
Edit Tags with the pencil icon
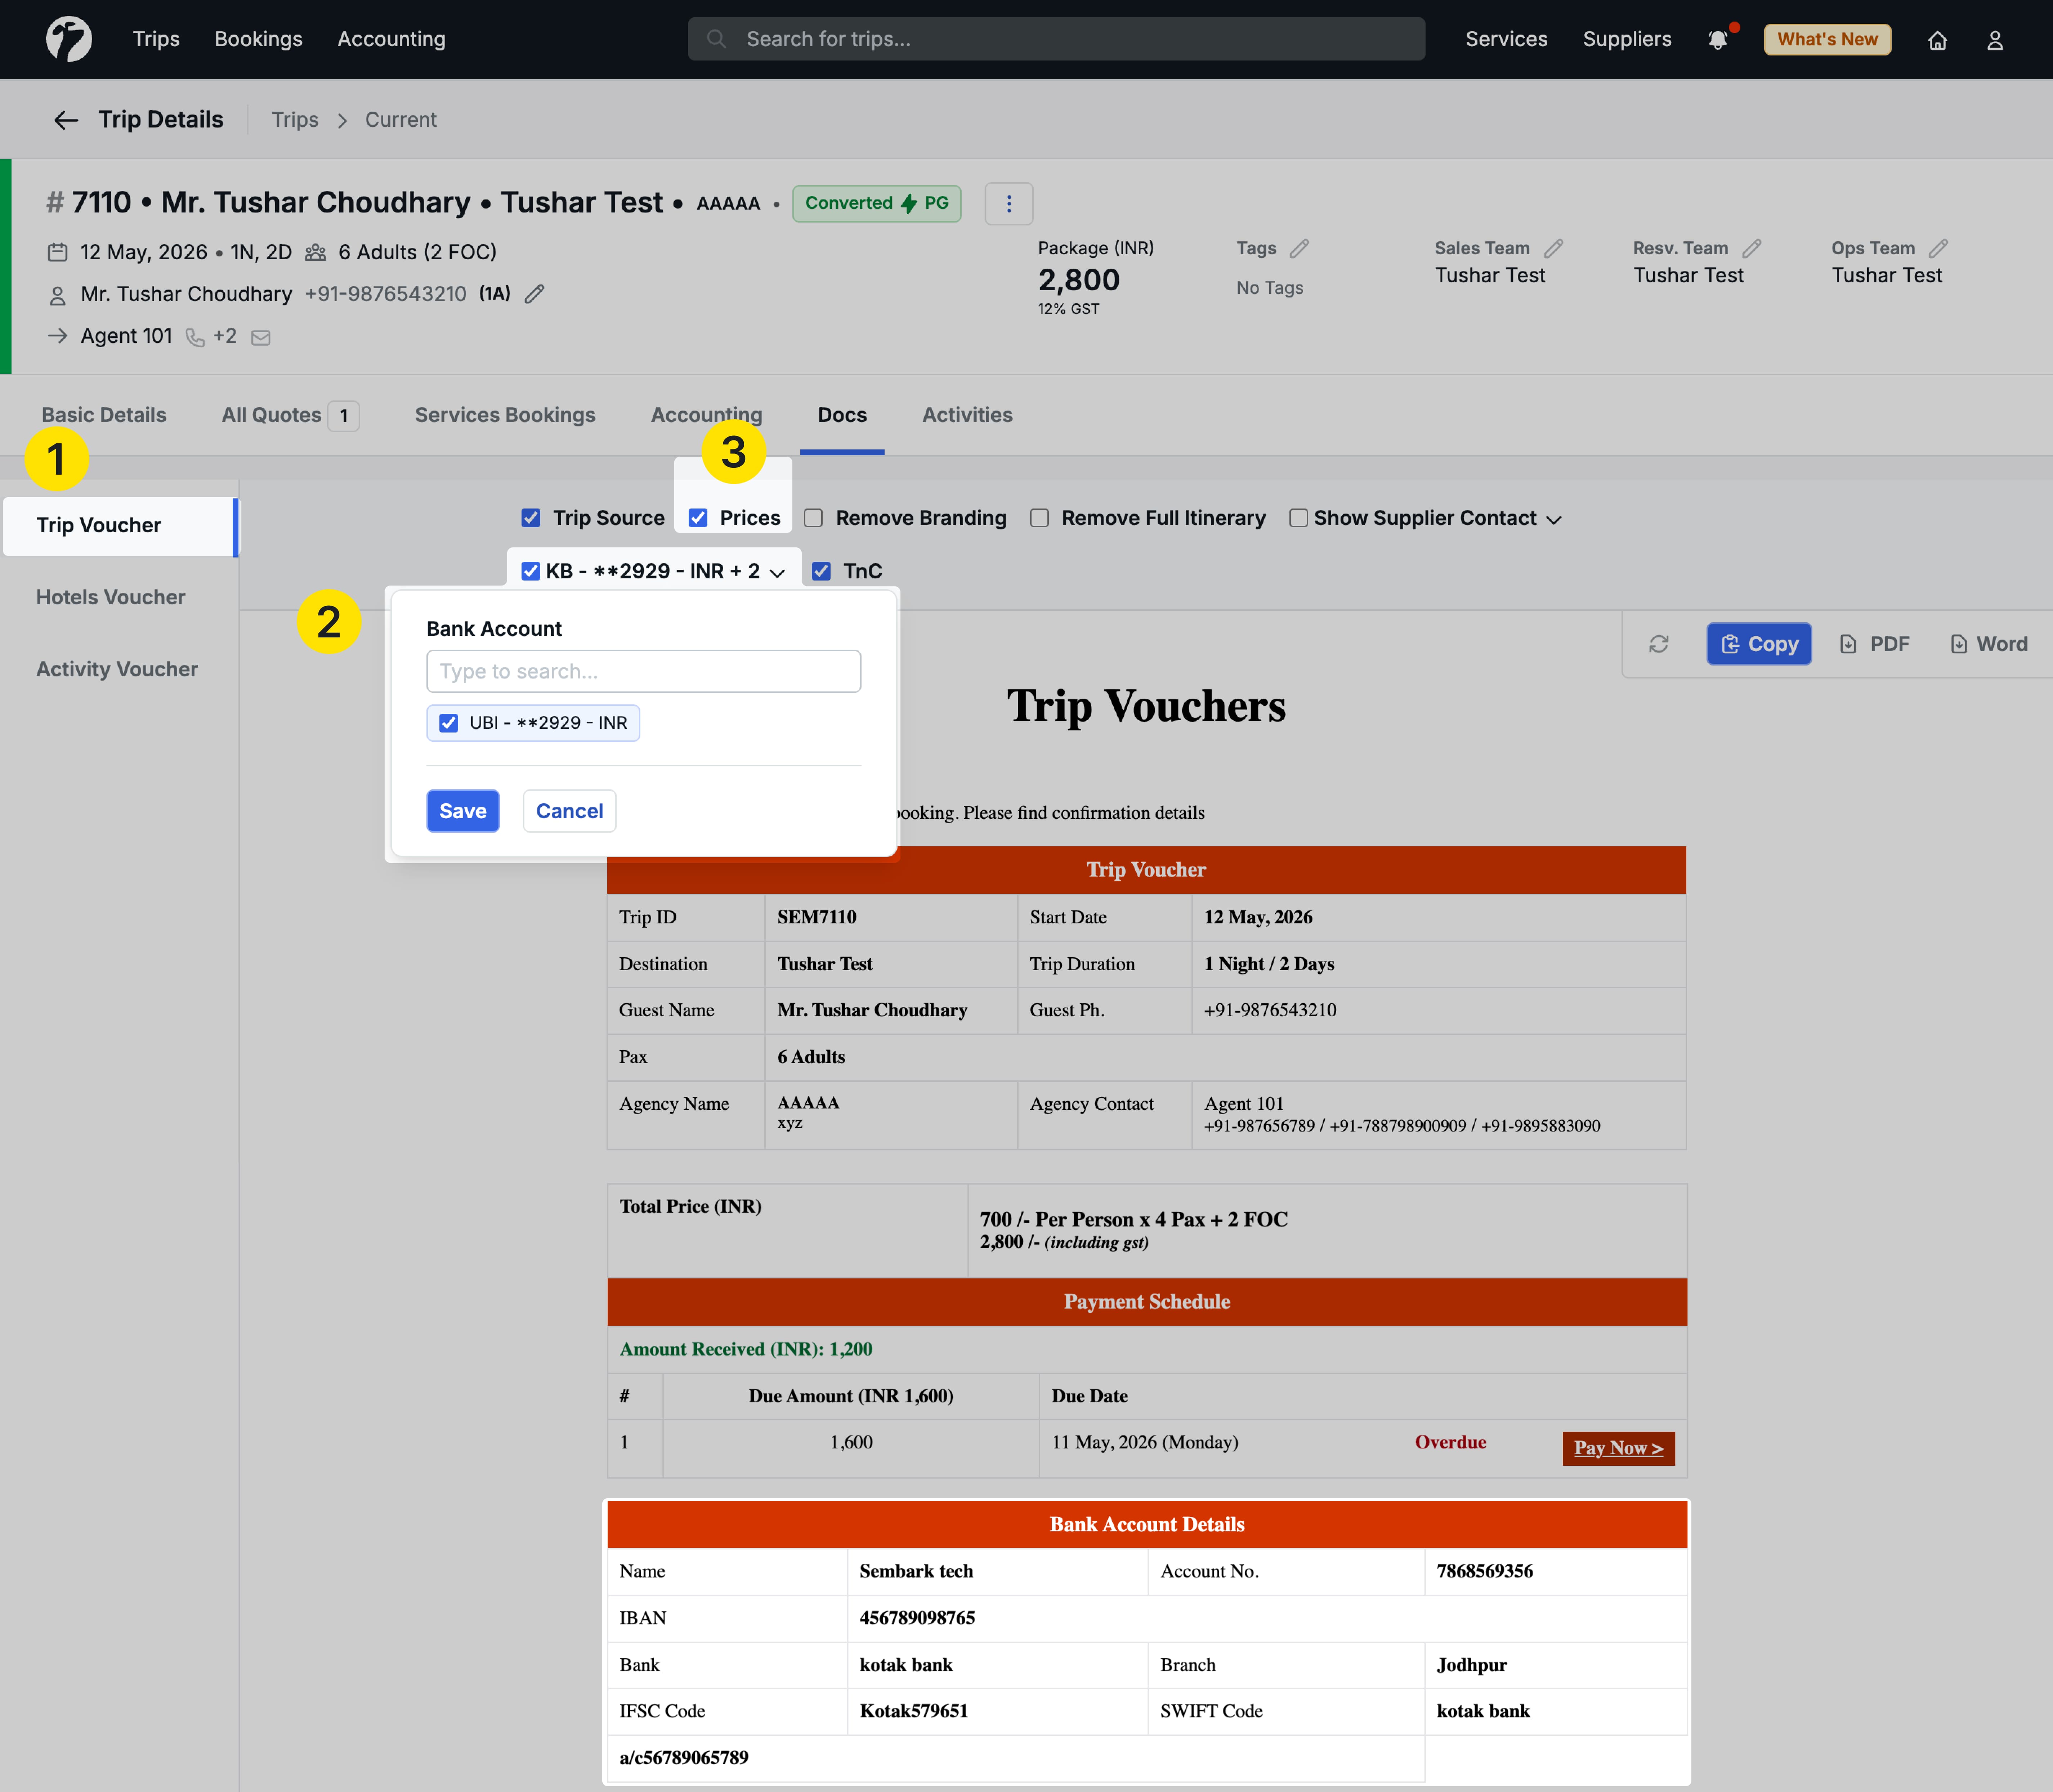1299,248
